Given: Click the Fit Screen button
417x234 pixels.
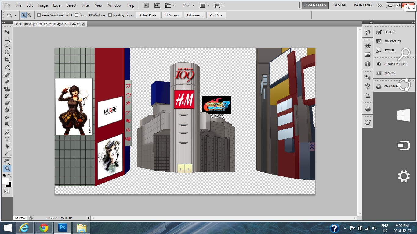Looking at the screenshot, I should pyautogui.click(x=172, y=15).
